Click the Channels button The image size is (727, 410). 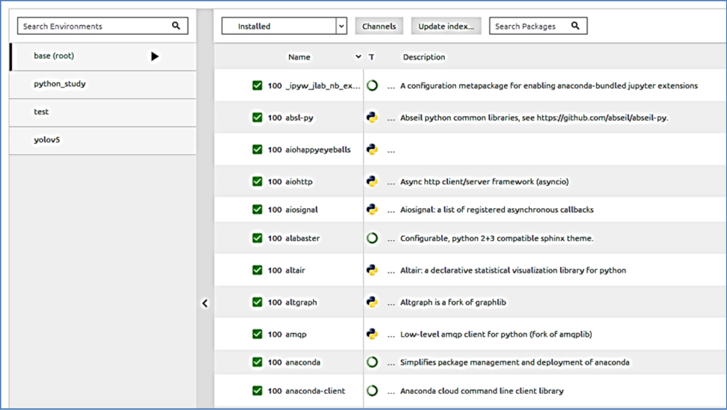point(379,26)
